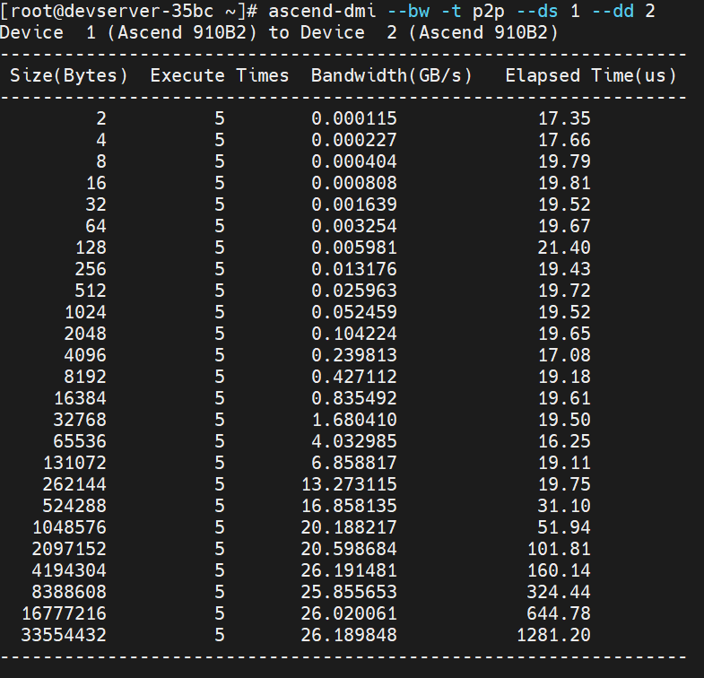Image resolution: width=704 pixels, height=678 pixels.
Task: Click size value 16777216
Action: [x=64, y=613]
